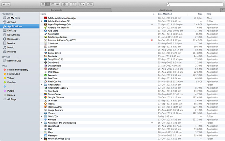This screenshot has height=141, width=225.
Task: Click the FaceTime icon
Action: [x=45, y=78]
